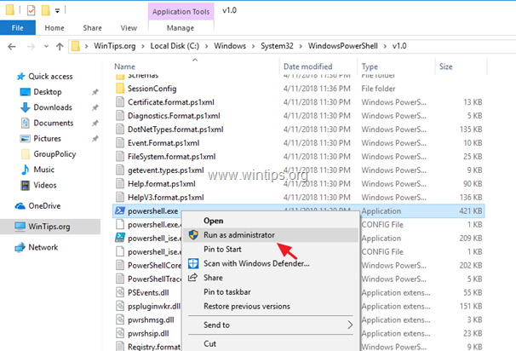Click the Properties checkmark icon in title bar
Image resolution: width=516 pixels, height=351 pixels.
(x=31, y=10)
